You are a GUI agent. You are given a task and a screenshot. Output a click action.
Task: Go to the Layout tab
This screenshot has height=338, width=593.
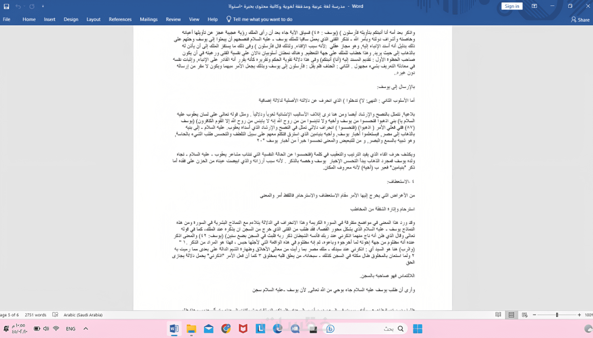(93, 20)
